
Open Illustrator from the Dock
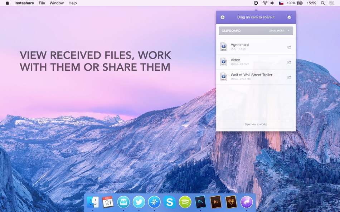click(x=216, y=202)
